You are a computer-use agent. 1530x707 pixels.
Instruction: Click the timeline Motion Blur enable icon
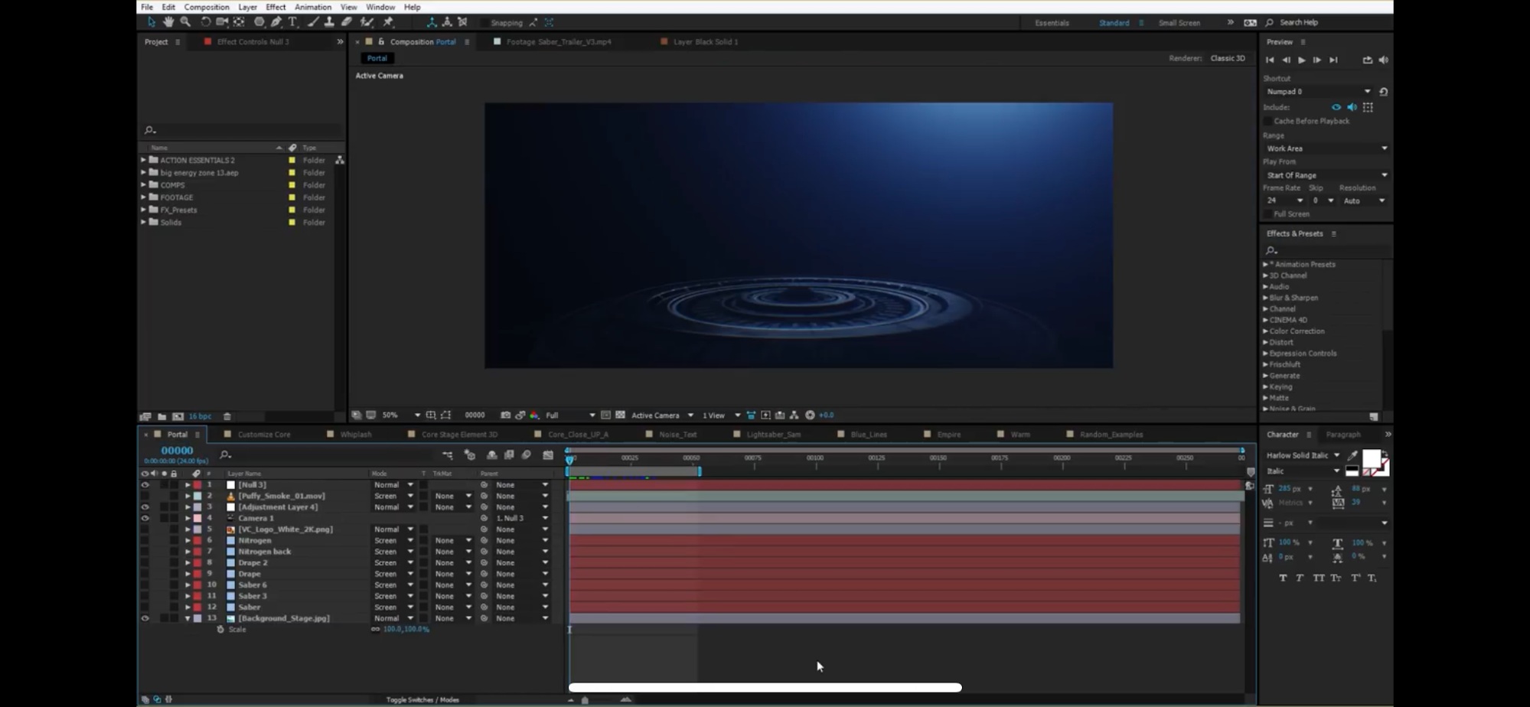coord(527,455)
